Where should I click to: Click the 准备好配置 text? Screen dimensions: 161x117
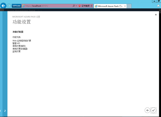coord(18,32)
